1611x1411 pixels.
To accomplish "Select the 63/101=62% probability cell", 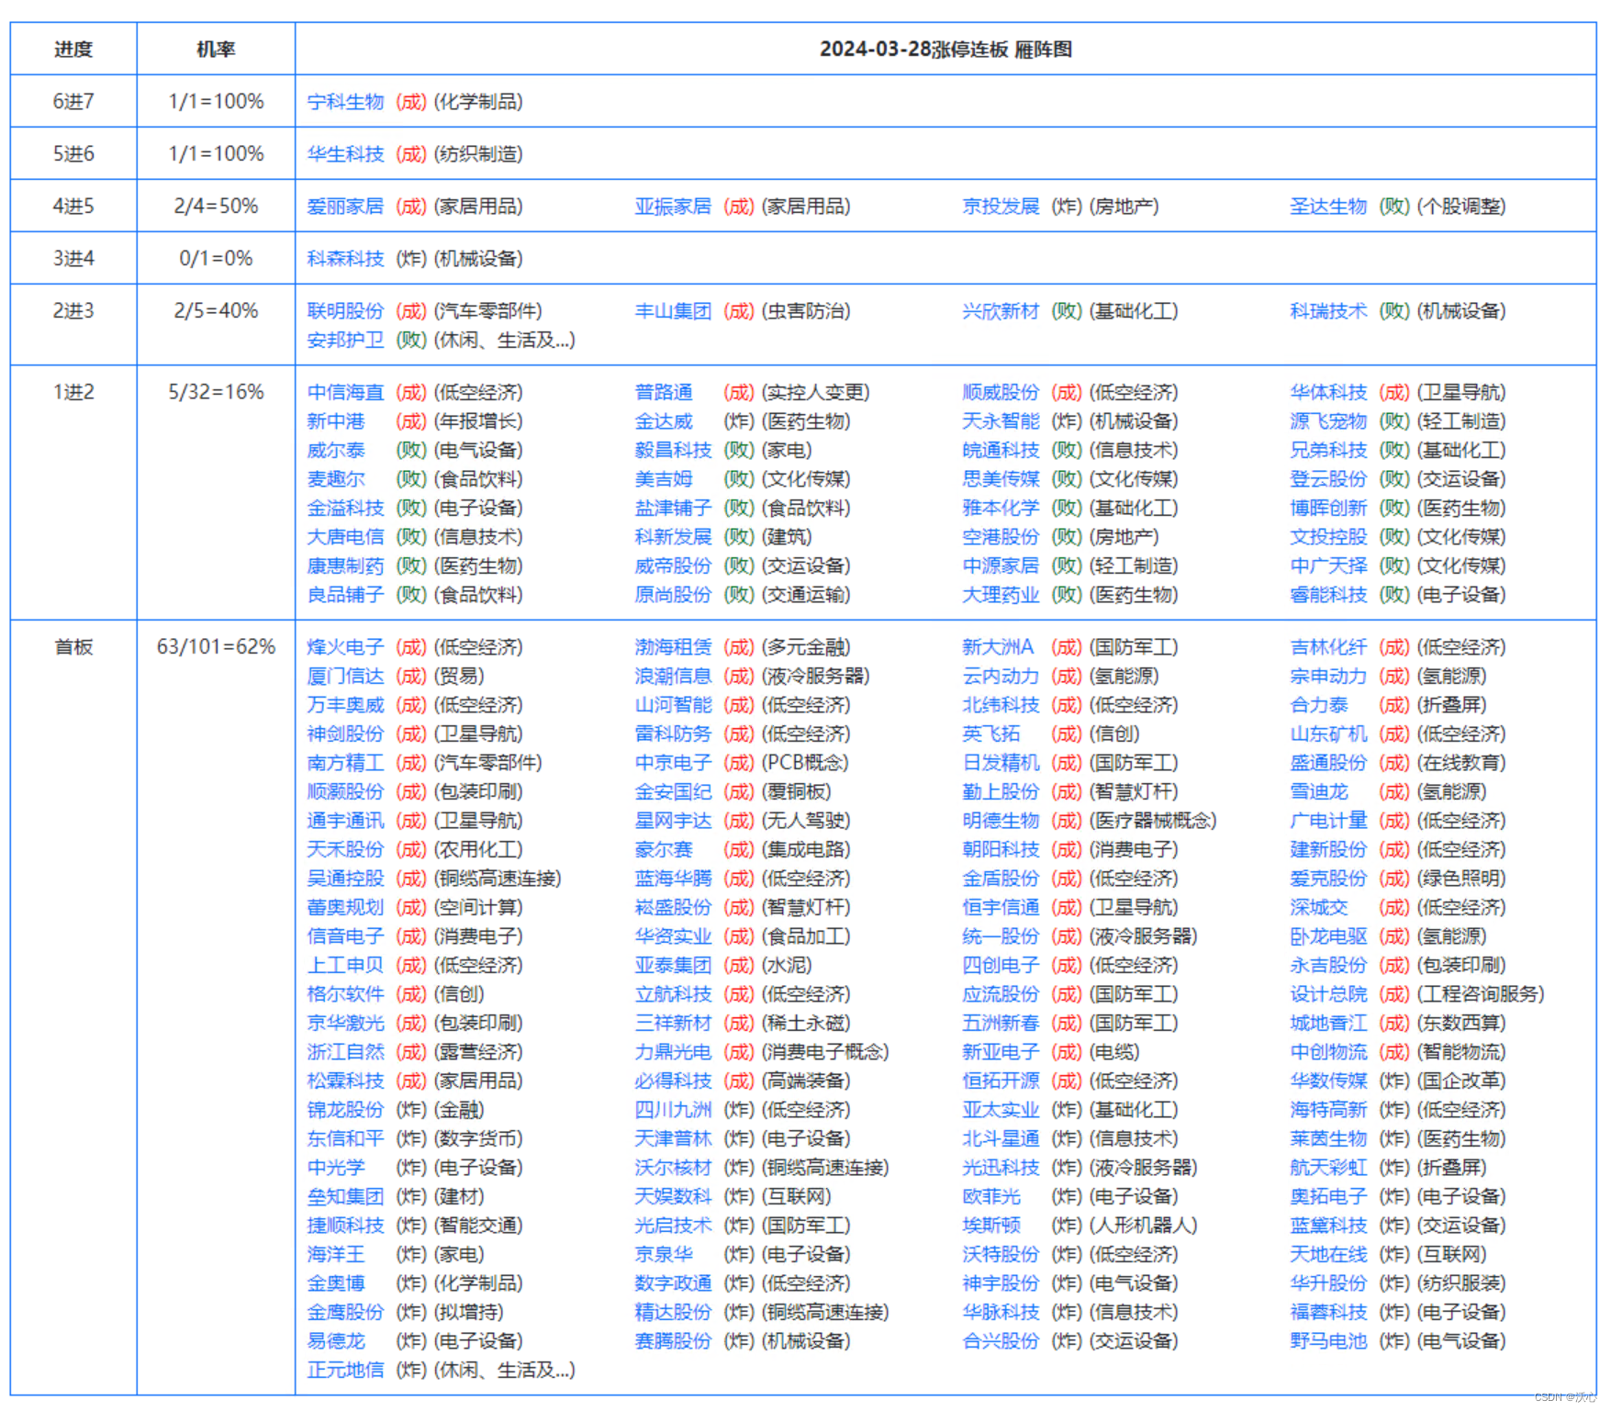I will [x=216, y=647].
